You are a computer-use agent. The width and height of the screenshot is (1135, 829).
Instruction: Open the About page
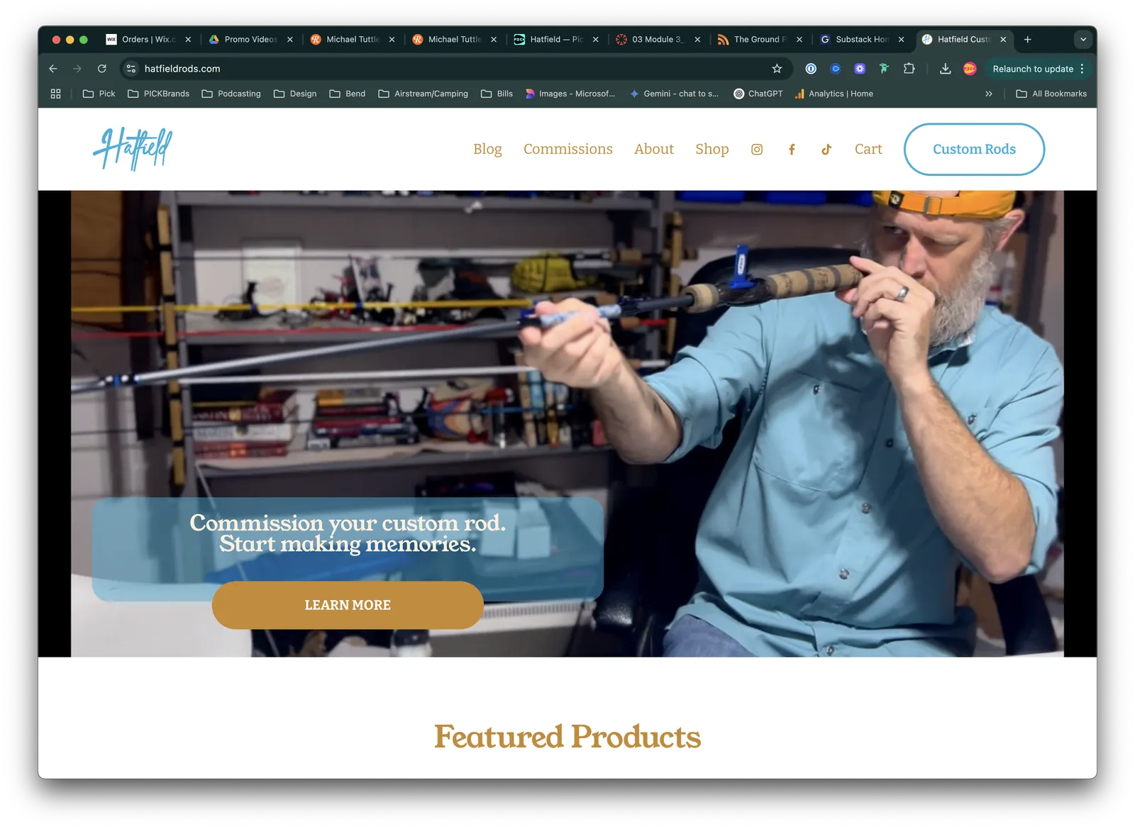click(x=654, y=150)
